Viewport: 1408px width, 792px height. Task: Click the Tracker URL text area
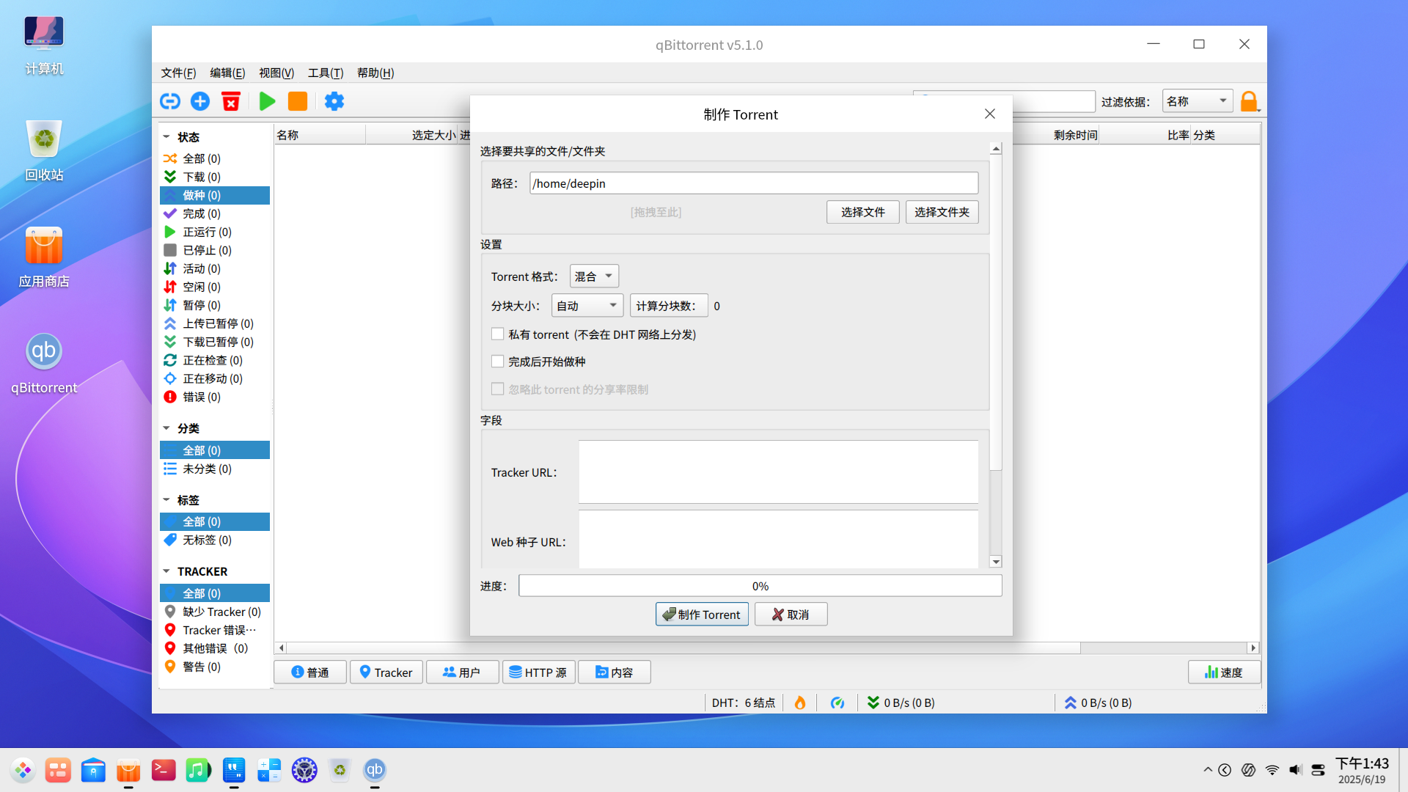tap(779, 472)
